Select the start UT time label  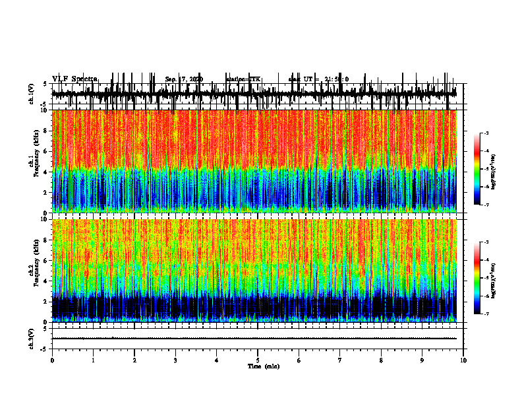click(x=318, y=79)
